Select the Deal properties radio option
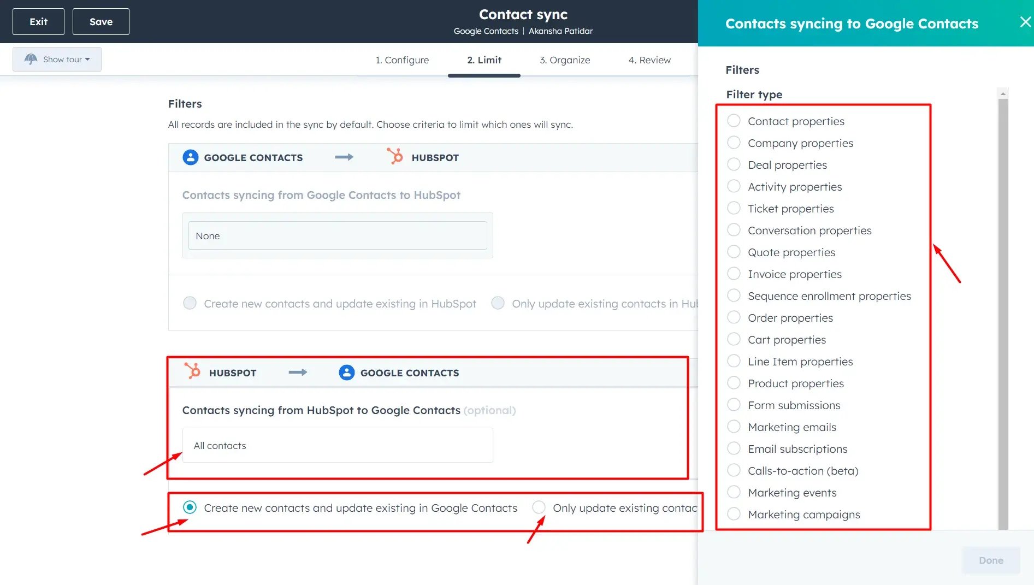The image size is (1034, 585). coord(734,164)
